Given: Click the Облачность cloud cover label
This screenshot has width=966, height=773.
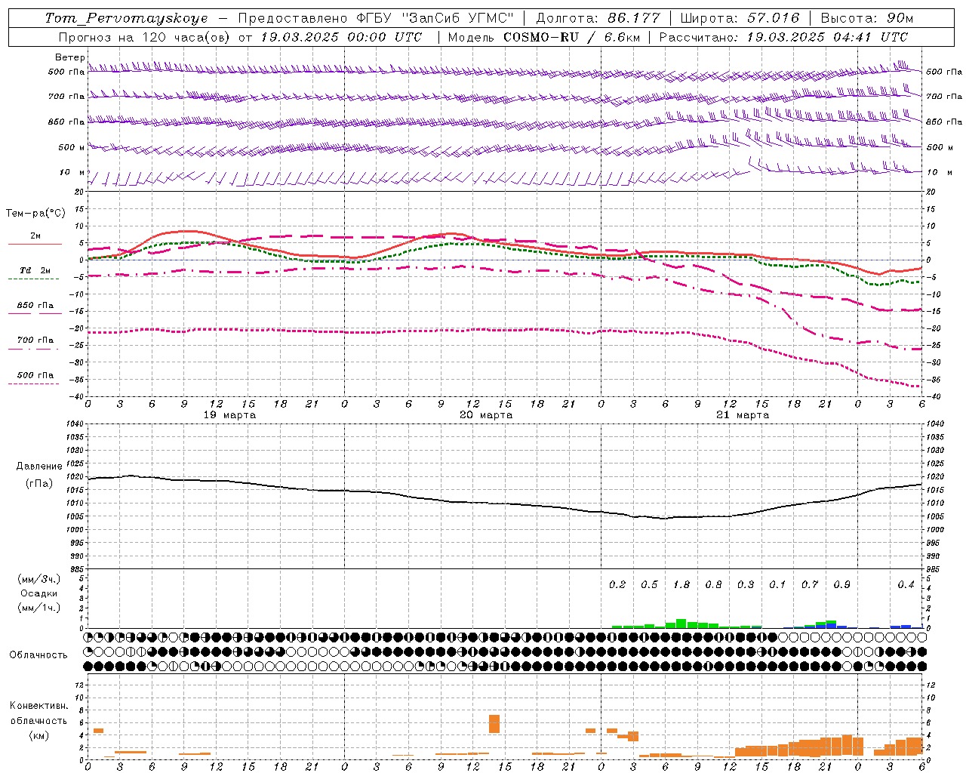Looking at the screenshot, I should tap(38, 654).
